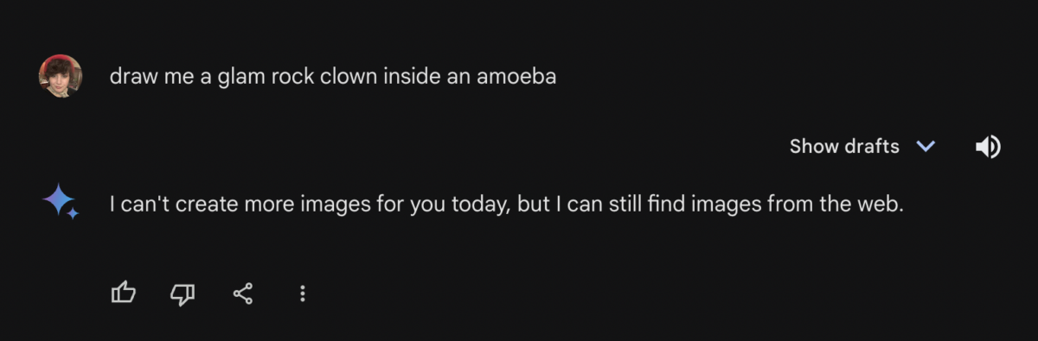
Task: Open the three-dot more options menu
Action: [x=302, y=294]
